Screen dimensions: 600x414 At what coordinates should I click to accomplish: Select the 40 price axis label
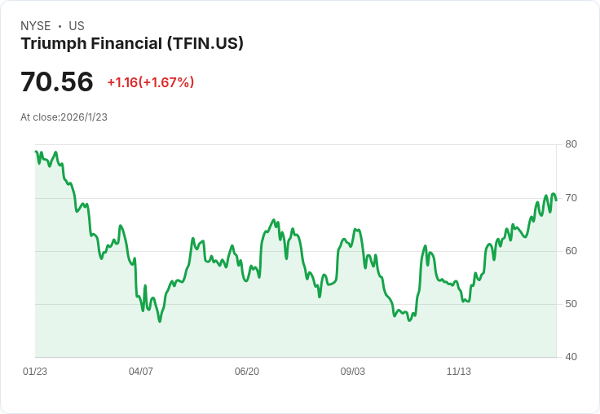(571, 357)
